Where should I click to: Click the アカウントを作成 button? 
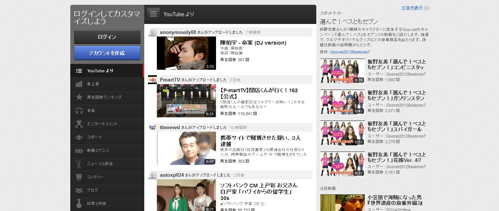click(x=107, y=53)
